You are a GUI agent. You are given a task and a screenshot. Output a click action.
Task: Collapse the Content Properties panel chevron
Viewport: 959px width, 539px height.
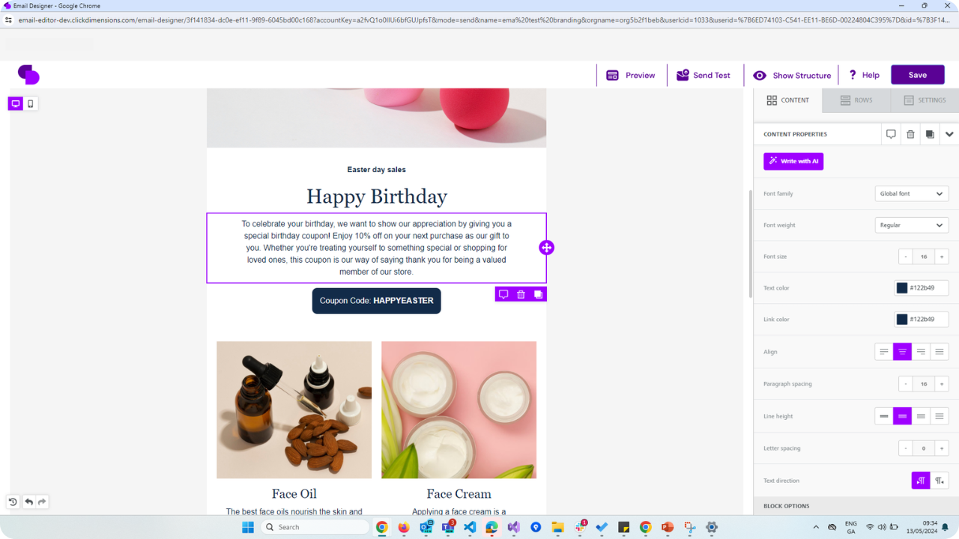(x=949, y=135)
